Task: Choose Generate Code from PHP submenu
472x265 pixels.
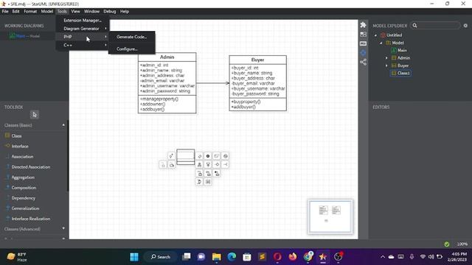Action: click(132, 37)
